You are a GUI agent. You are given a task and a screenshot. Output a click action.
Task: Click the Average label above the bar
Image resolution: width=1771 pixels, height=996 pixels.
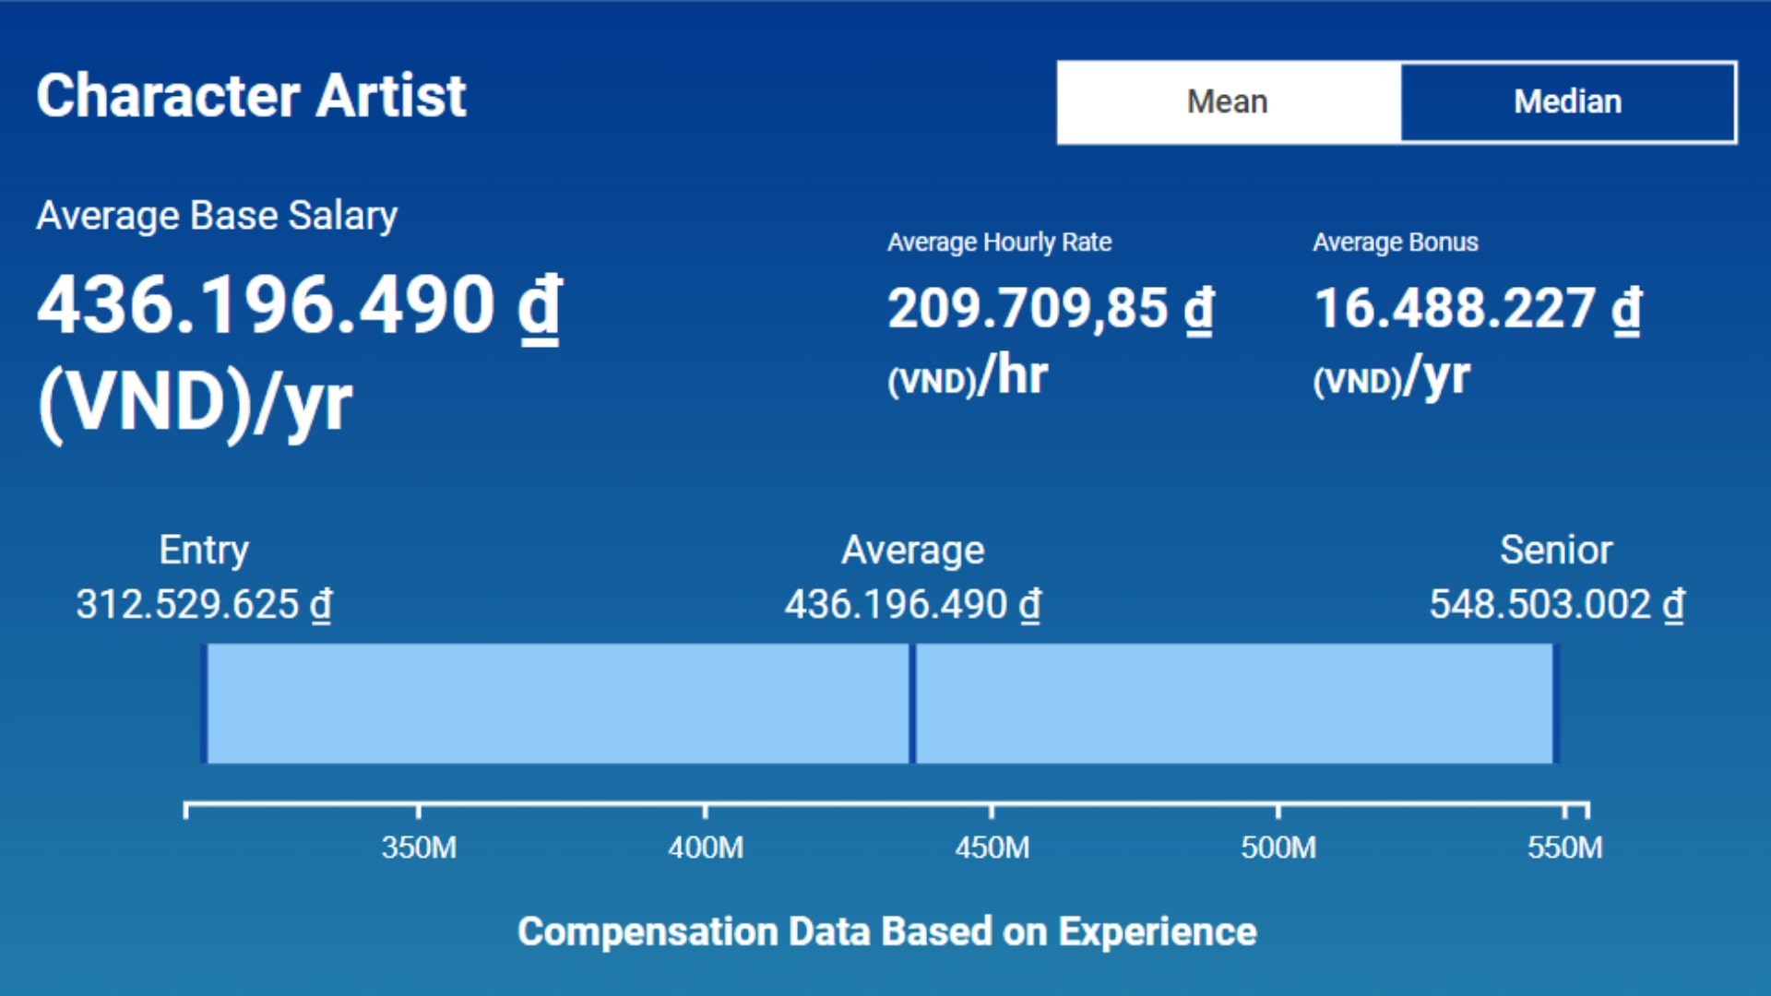click(x=912, y=550)
